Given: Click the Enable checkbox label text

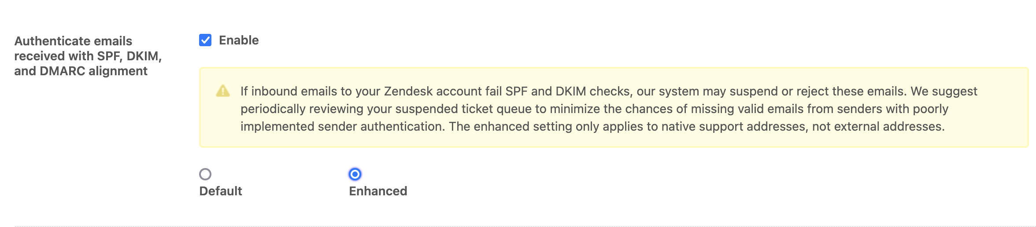Looking at the screenshot, I should pyautogui.click(x=239, y=40).
